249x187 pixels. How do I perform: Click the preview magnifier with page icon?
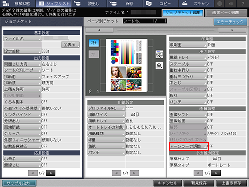[x=159, y=54]
